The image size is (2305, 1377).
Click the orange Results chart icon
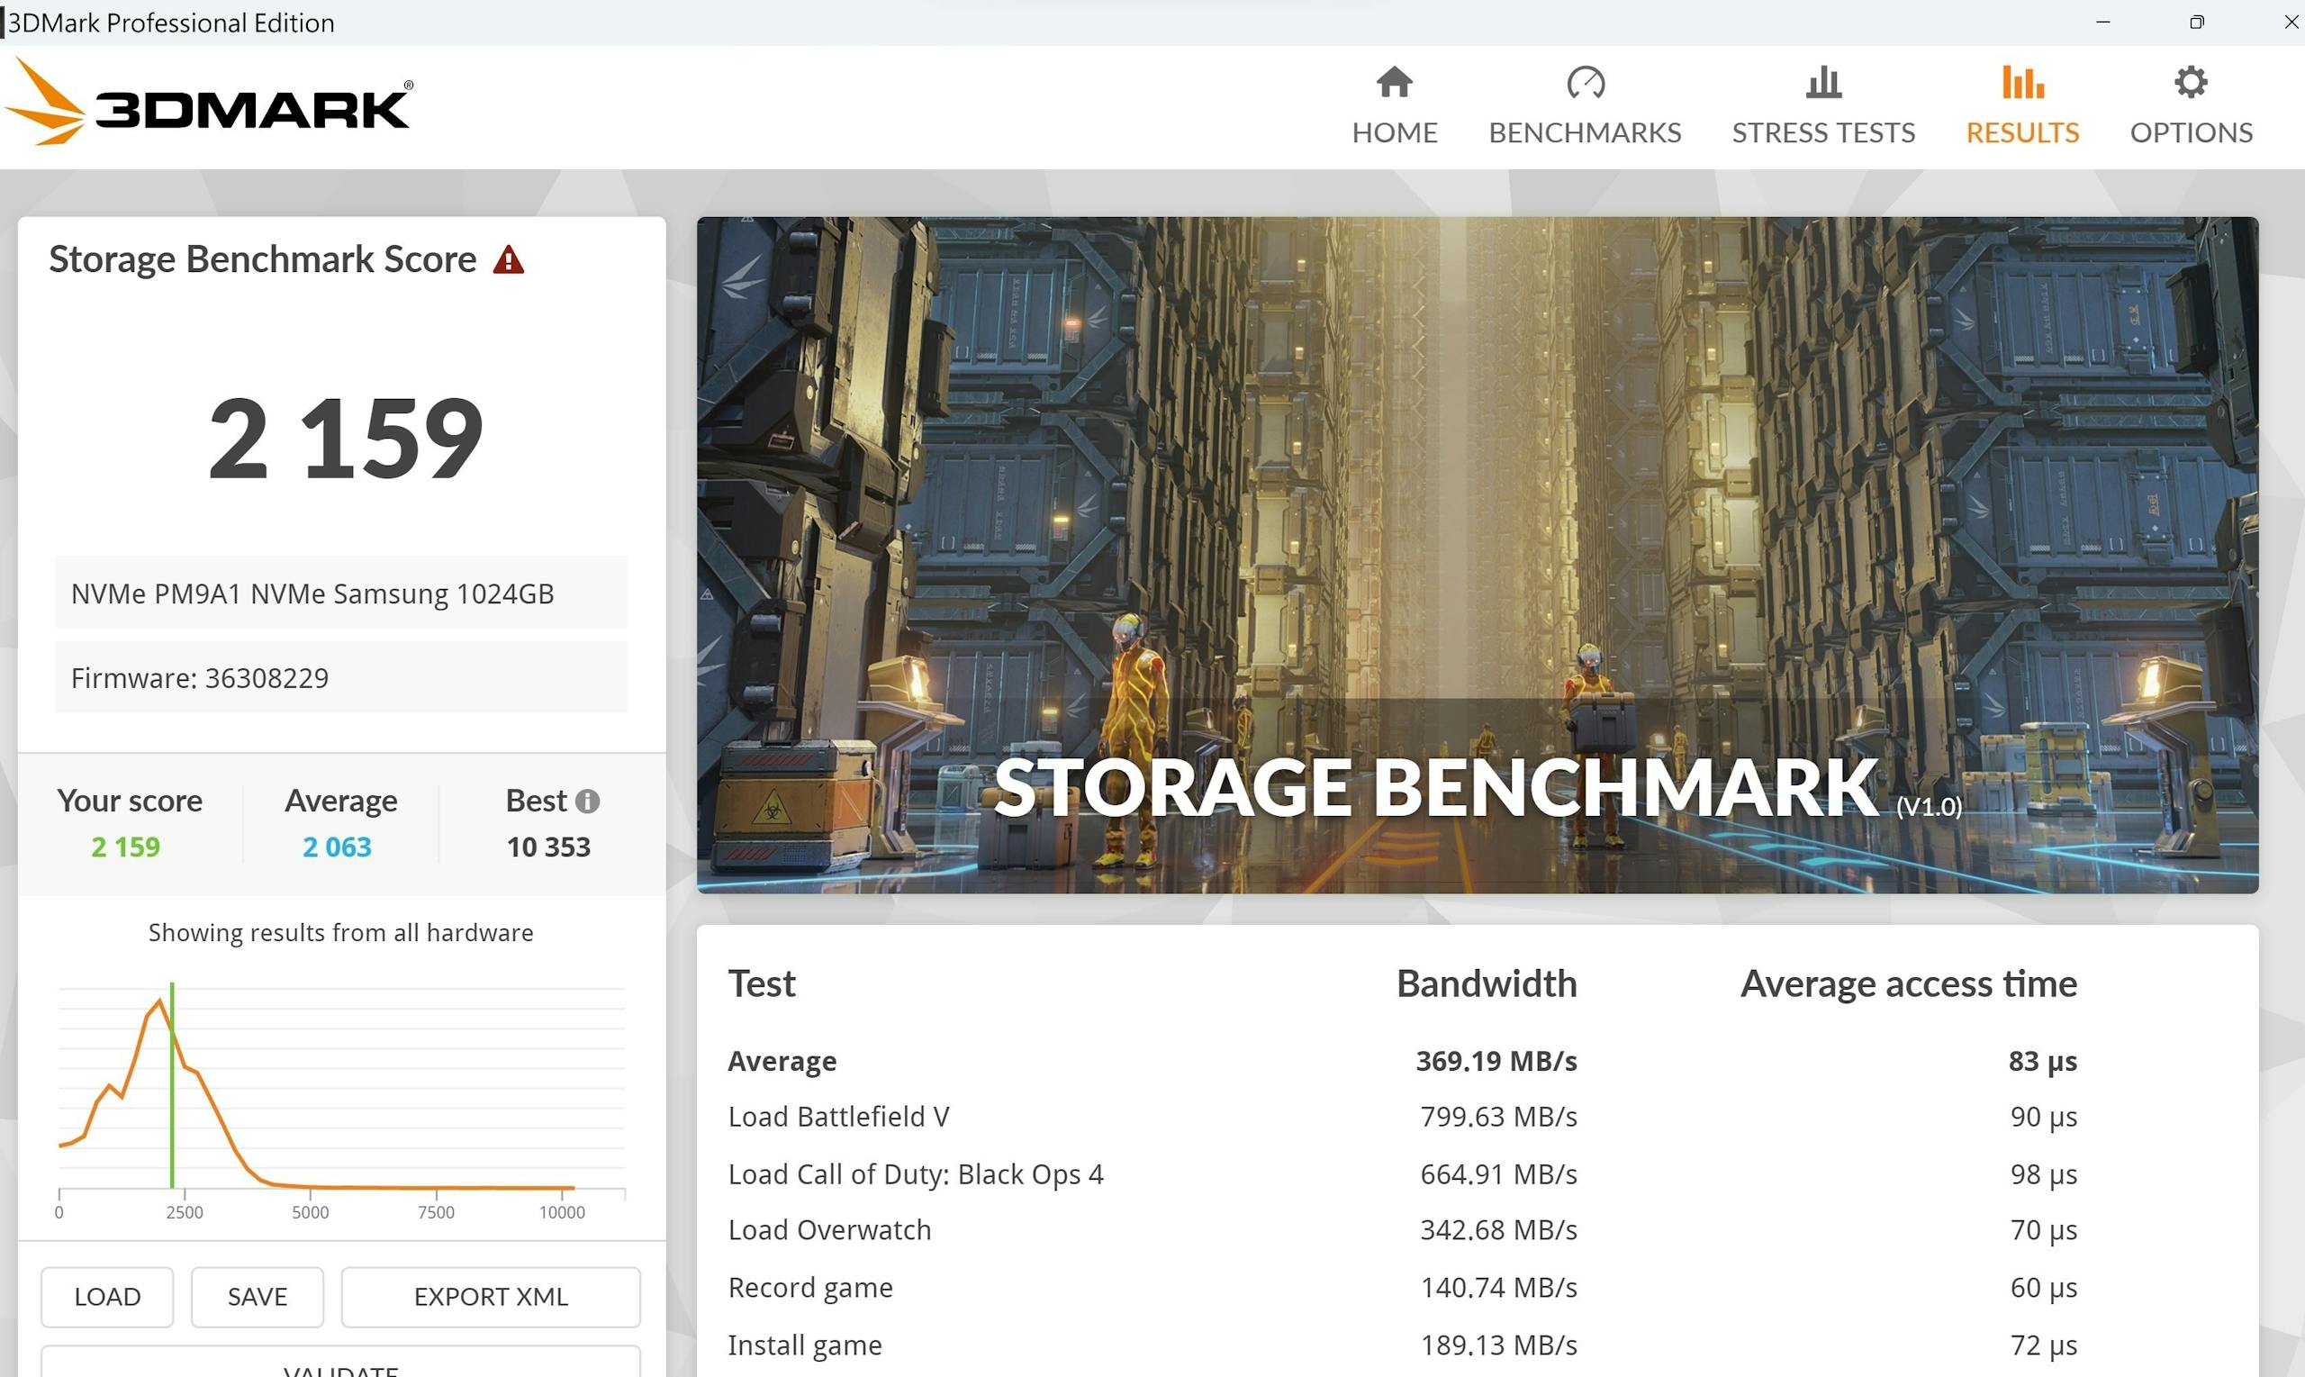click(2022, 83)
